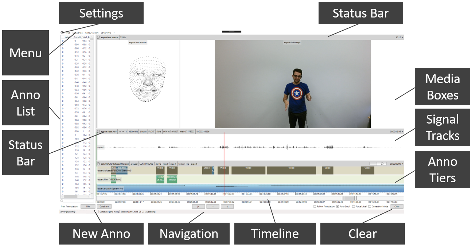This screenshot has width=472, height=250.
Task: Jump to the start using the |< control
Action: 198,206
